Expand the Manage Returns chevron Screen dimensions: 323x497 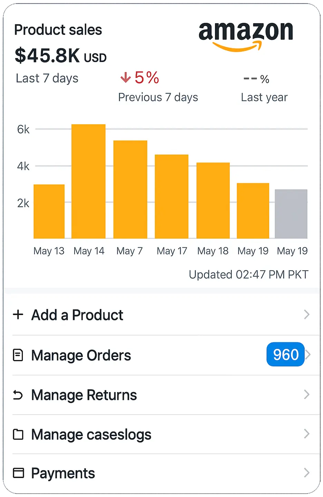tap(306, 394)
